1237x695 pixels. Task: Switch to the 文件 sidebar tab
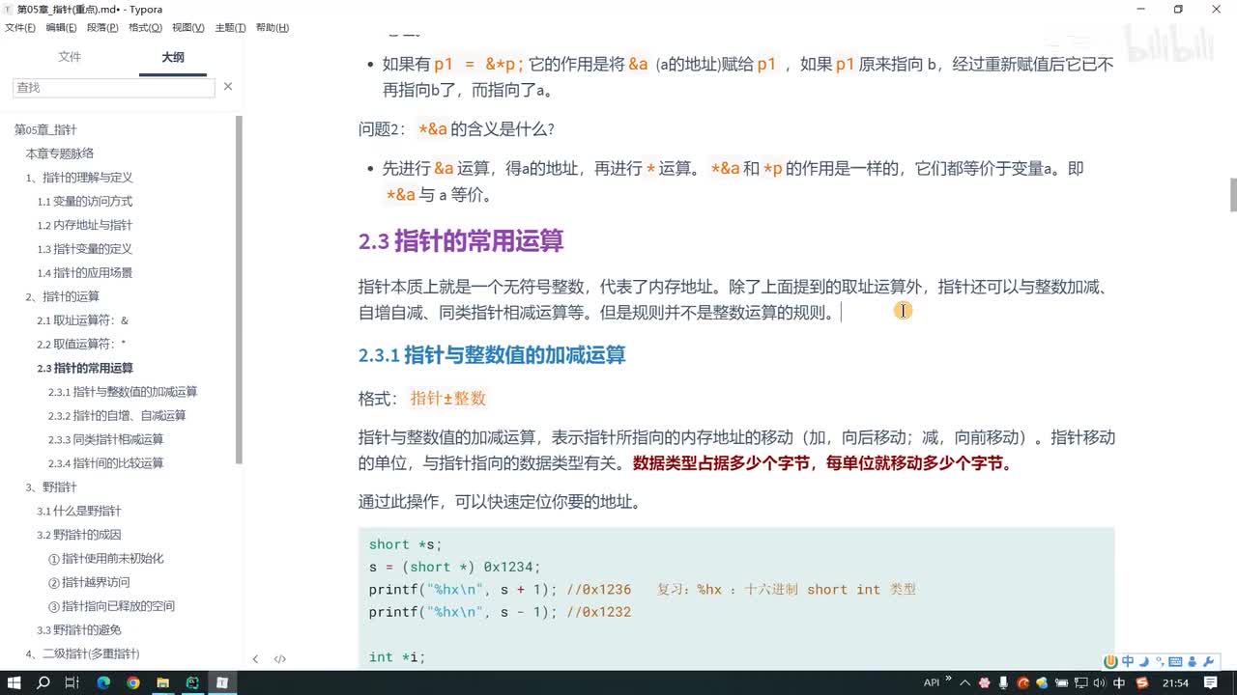[70, 57]
